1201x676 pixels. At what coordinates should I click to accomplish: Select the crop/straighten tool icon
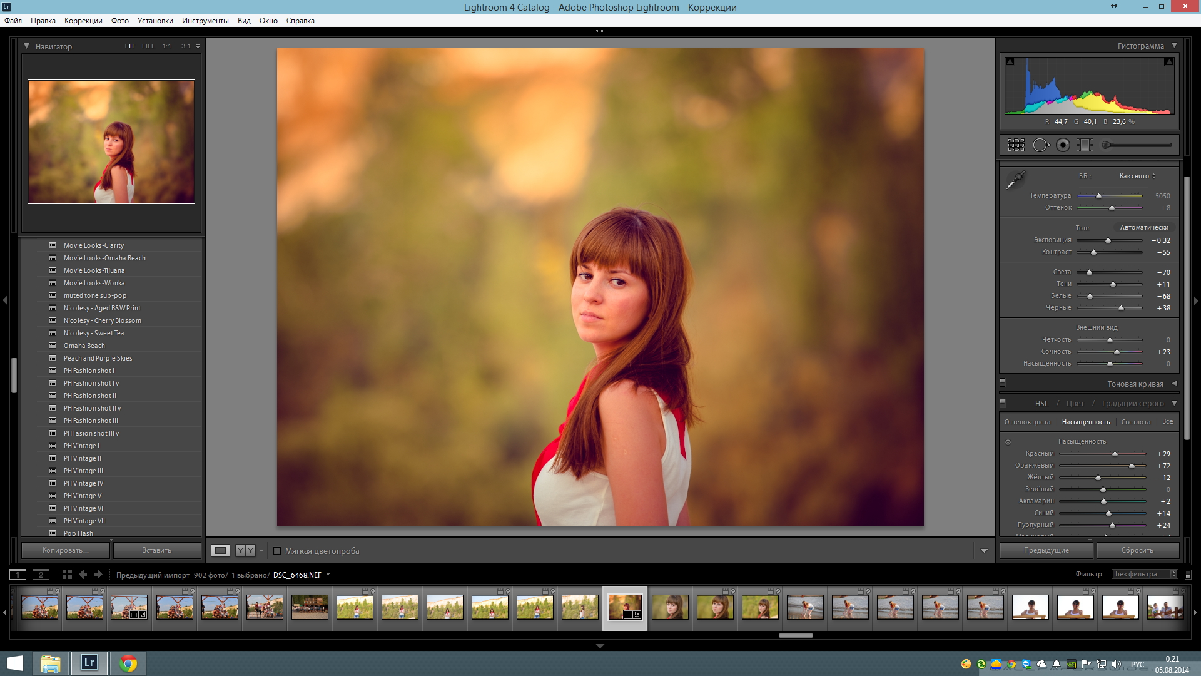[x=1015, y=145]
